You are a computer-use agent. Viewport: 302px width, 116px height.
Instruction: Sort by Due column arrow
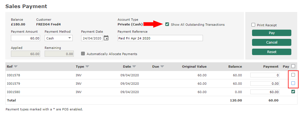click(x=162, y=67)
